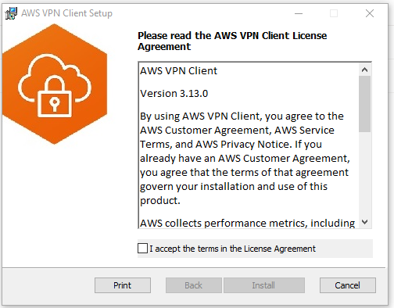The height and width of the screenshot is (308, 394).
Task: Click the disabled maximize window button
Action: tap(334, 13)
